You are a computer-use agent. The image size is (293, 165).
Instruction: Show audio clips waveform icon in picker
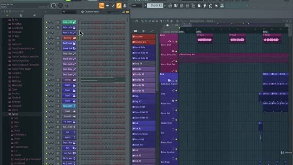[x=144, y=31]
